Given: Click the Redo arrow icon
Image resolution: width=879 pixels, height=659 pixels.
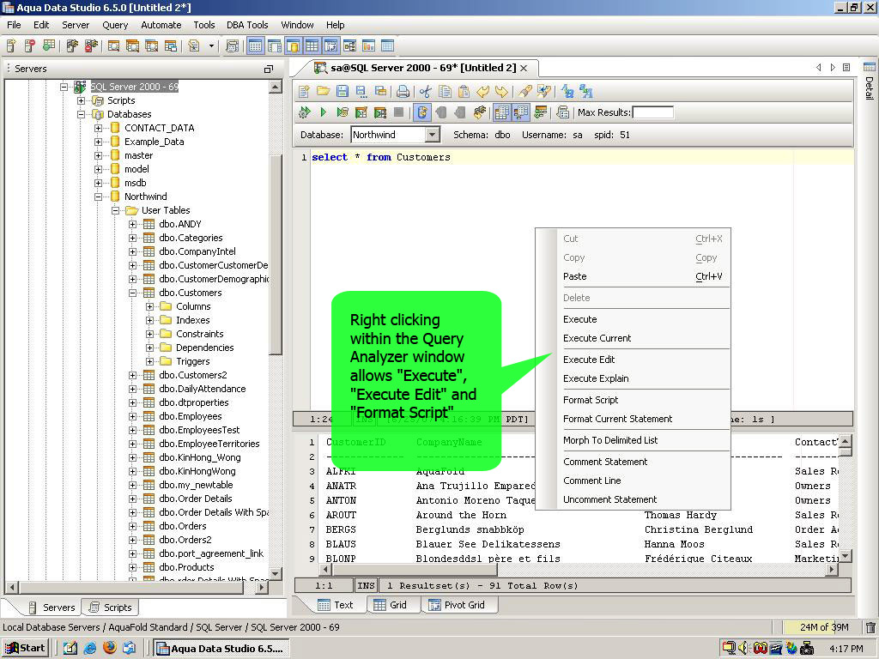Looking at the screenshot, I should (501, 91).
